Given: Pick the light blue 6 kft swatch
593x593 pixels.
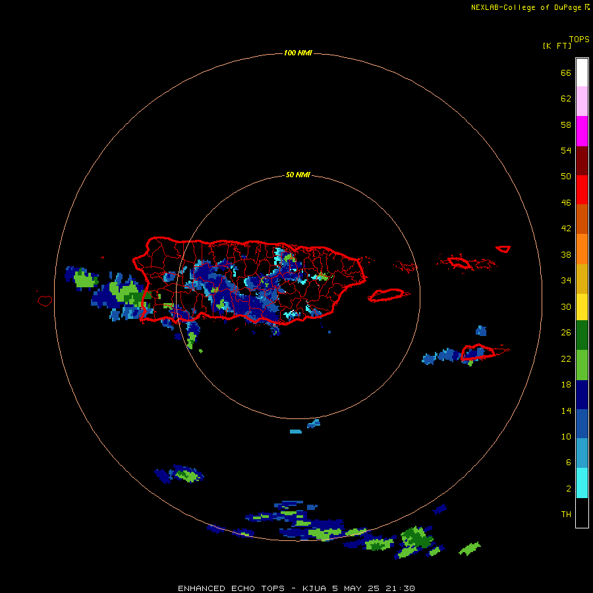Looking at the screenshot, I should pyautogui.click(x=582, y=453).
